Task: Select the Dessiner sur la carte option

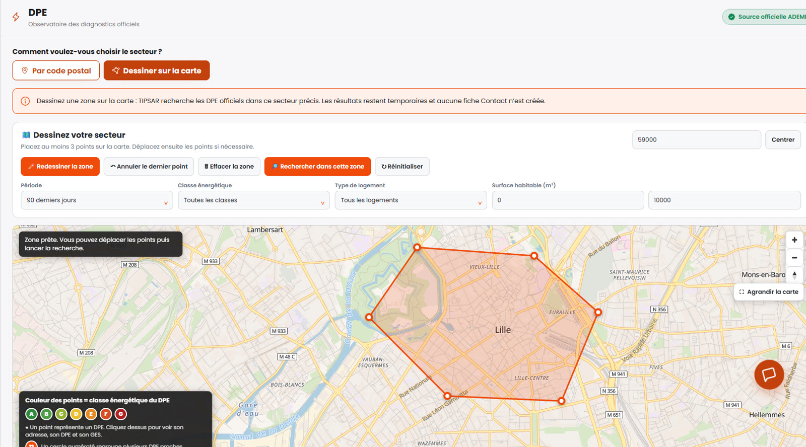Action: click(157, 70)
